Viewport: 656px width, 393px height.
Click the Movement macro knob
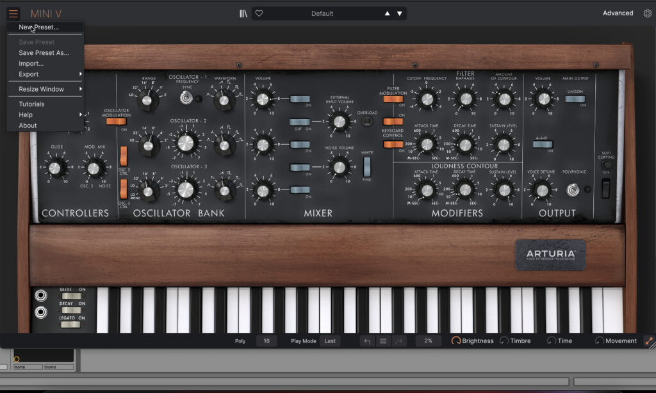pos(600,341)
